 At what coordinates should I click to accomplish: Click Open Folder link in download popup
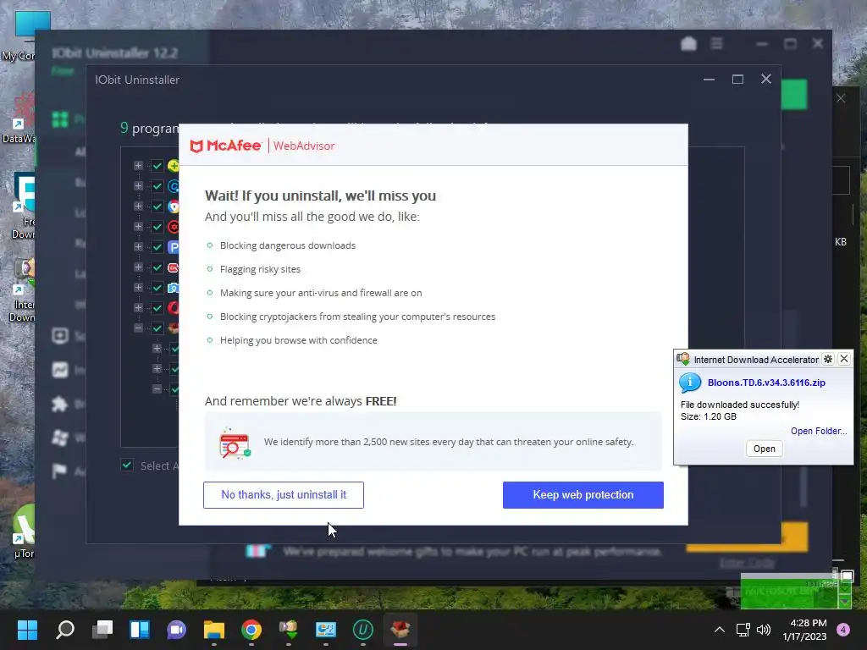tap(819, 431)
